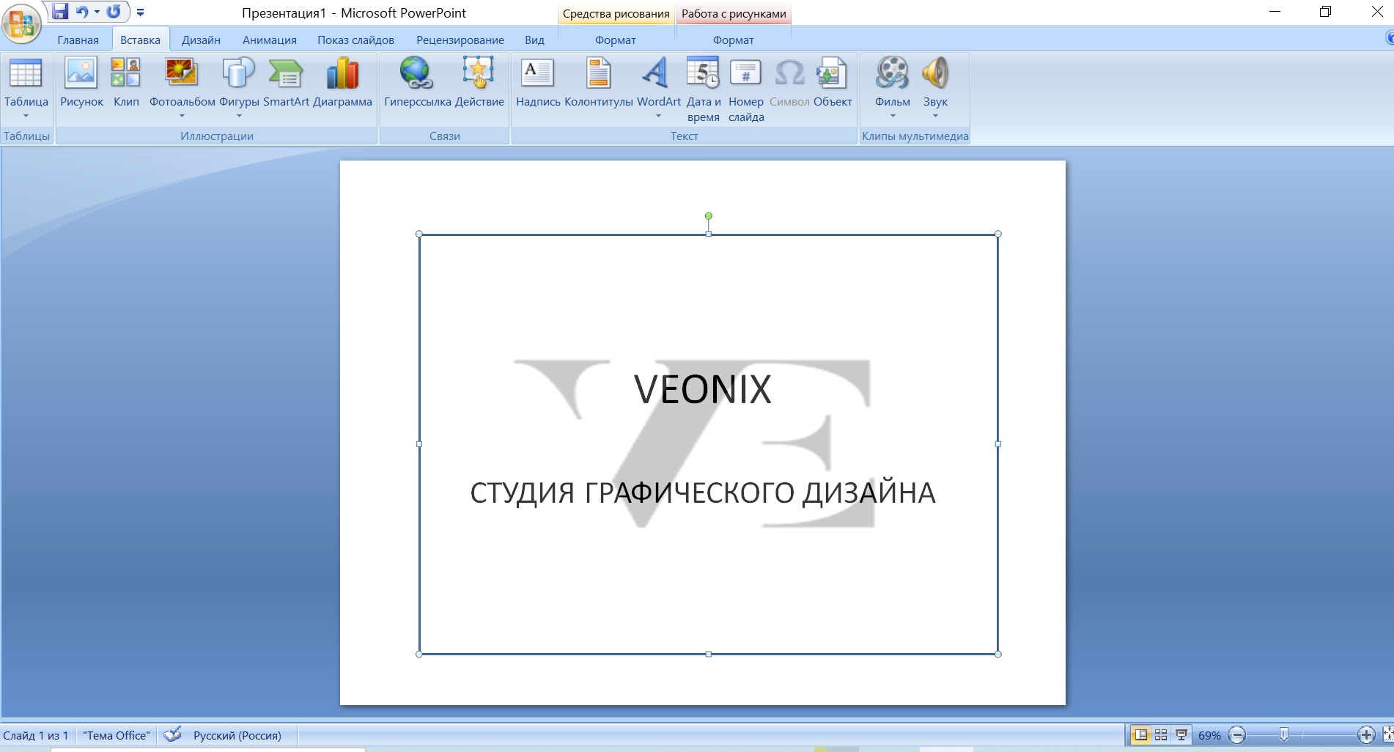Expand the Таблица dropdown
The width and height of the screenshot is (1394, 752).
pyautogui.click(x=26, y=116)
